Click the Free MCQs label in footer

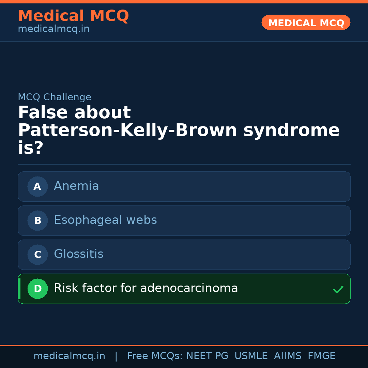coord(155,356)
